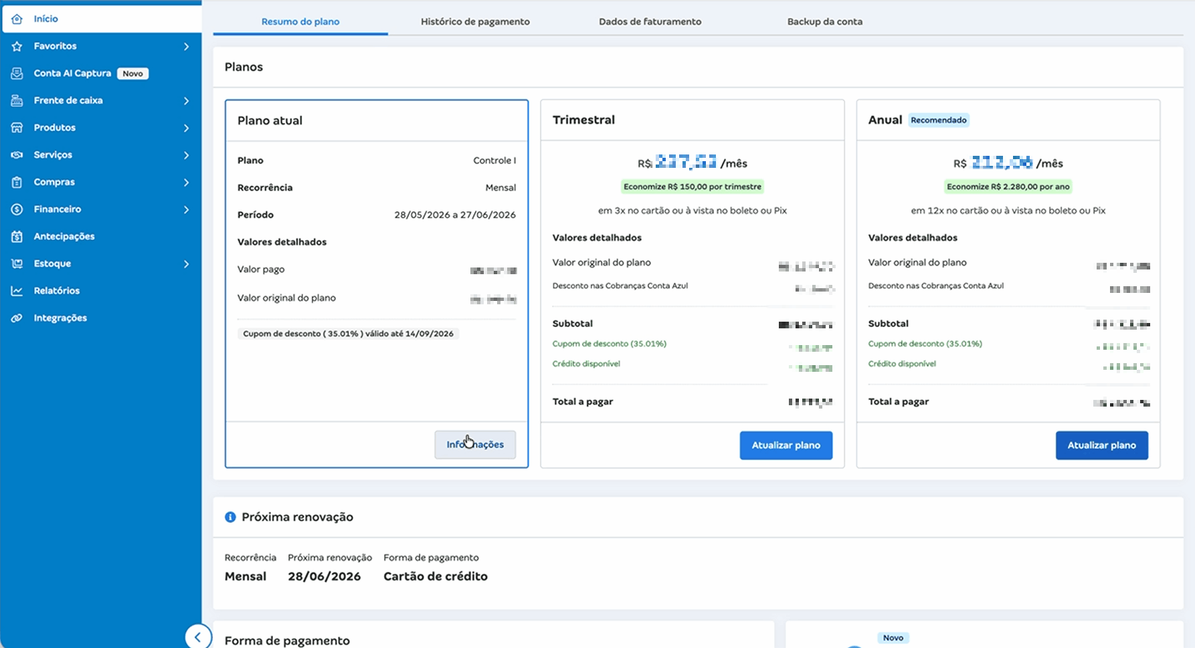
Task: Click info icon beside Próxima renovação
Action: click(x=230, y=517)
